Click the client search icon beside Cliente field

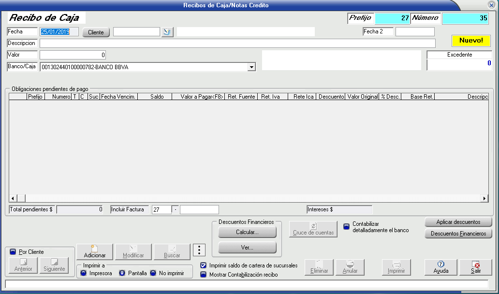[167, 32]
